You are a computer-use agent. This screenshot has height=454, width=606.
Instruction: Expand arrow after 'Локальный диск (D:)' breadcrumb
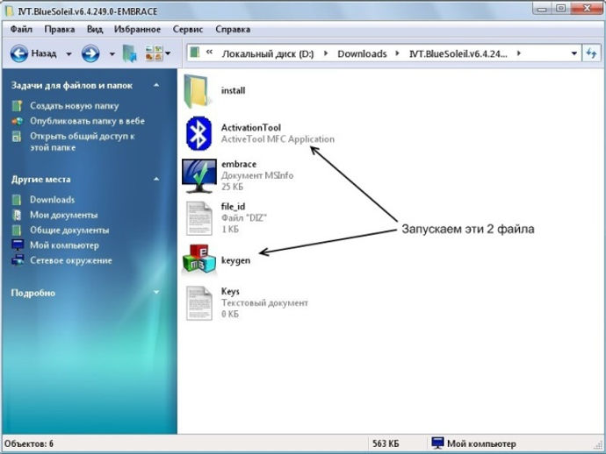coord(326,53)
